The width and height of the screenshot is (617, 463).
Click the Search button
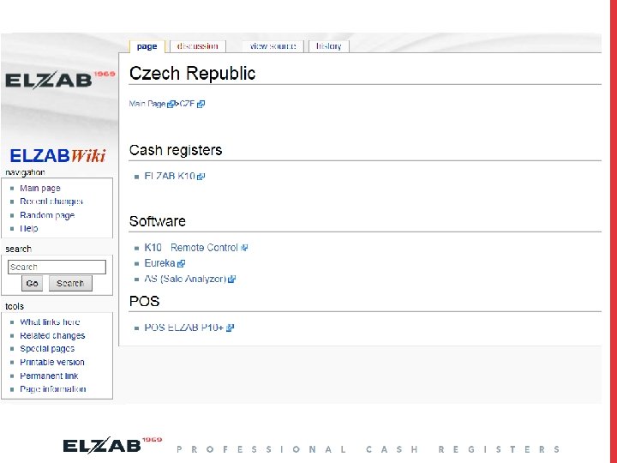coord(70,283)
